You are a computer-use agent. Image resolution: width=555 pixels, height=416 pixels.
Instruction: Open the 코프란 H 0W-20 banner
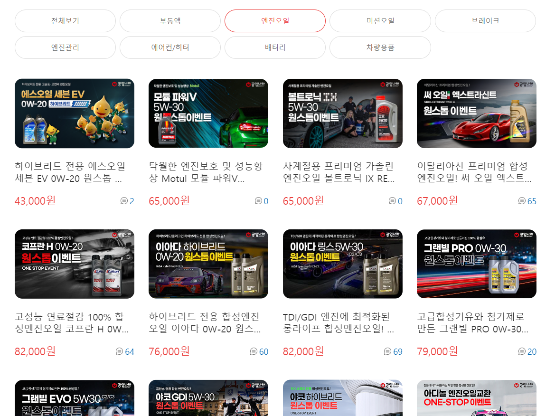(75, 264)
